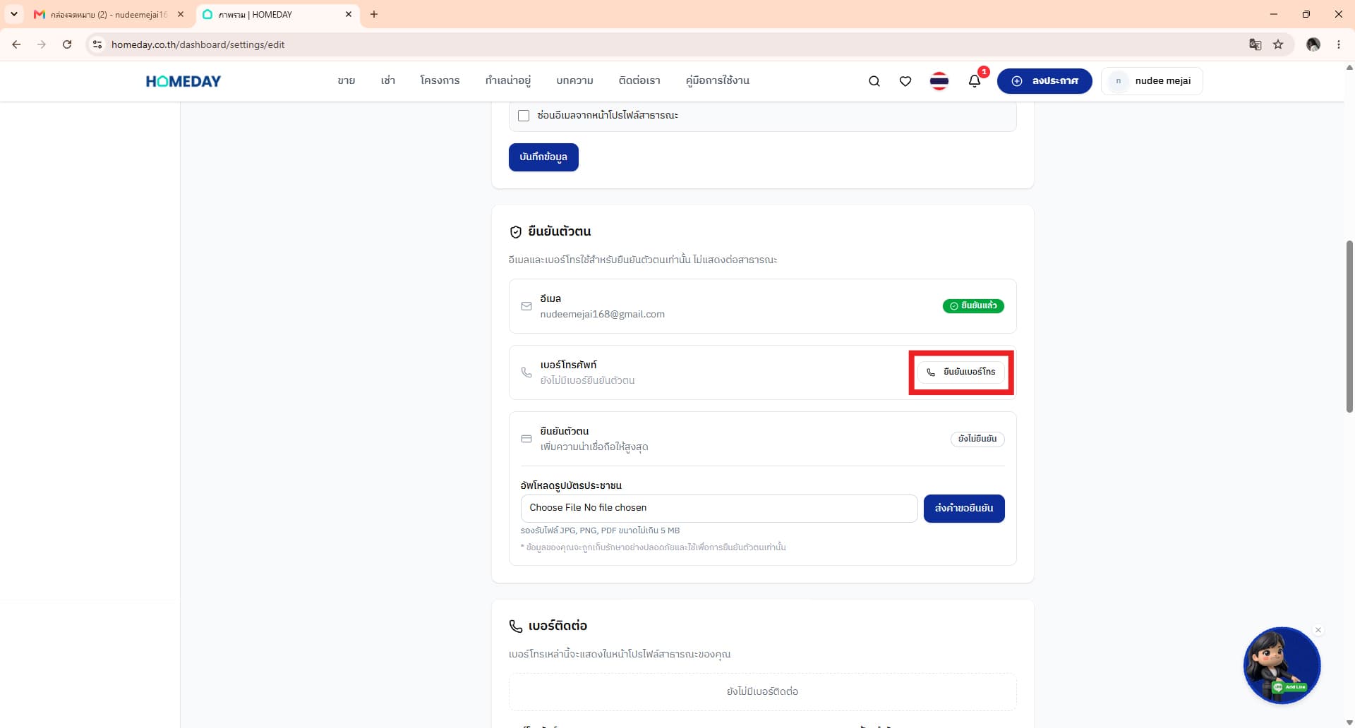
Task: Close the HOMEDAY tab
Action: point(349,14)
